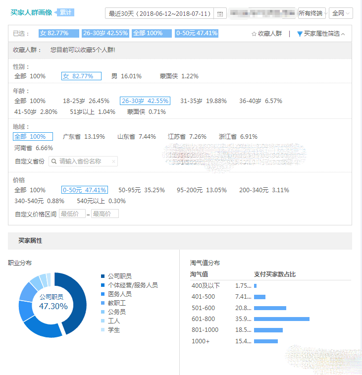
Task: Click the selected tag 女 82.77% in 已选
Action: [59, 33]
